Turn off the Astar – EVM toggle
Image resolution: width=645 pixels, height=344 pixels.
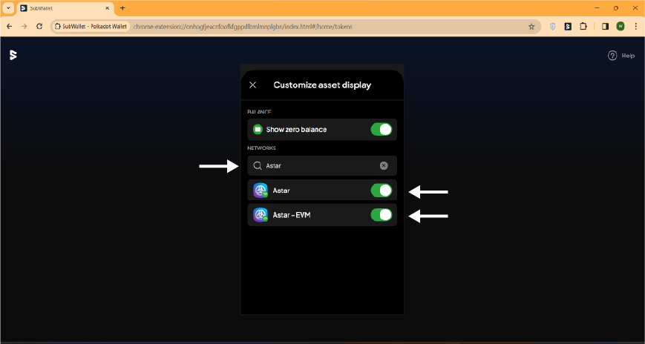(381, 215)
